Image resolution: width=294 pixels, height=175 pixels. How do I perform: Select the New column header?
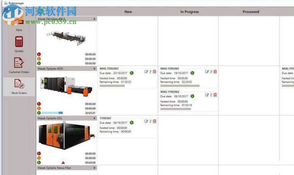point(128,12)
